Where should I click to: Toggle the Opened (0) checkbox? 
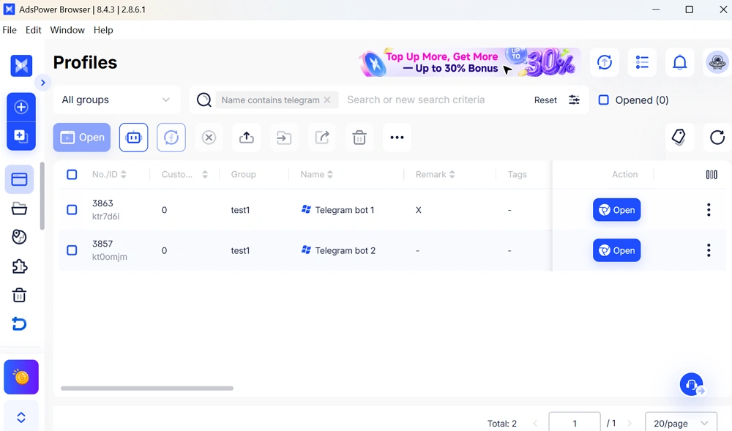tap(604, 100)
